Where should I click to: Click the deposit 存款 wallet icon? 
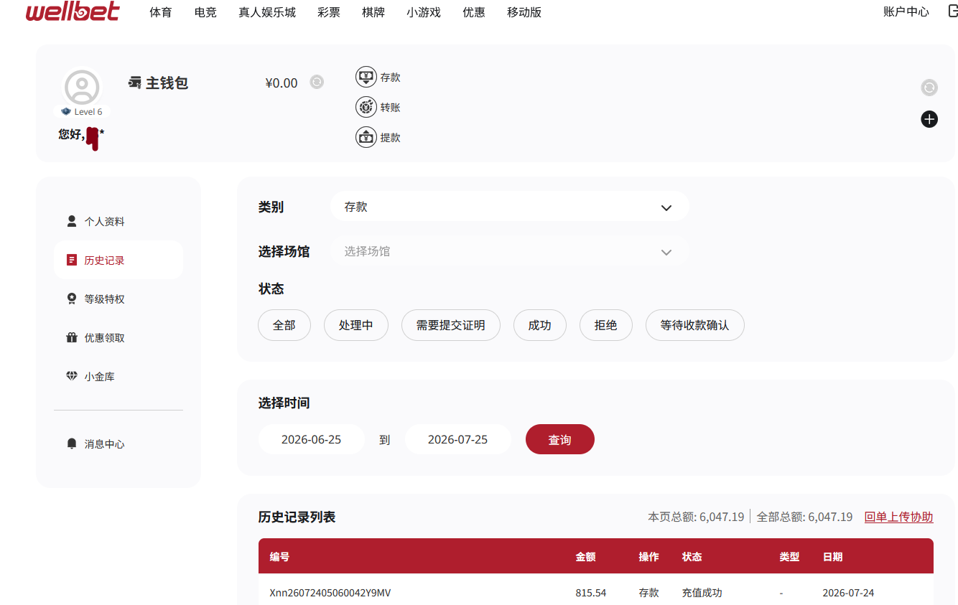click(x=366, y=77)
